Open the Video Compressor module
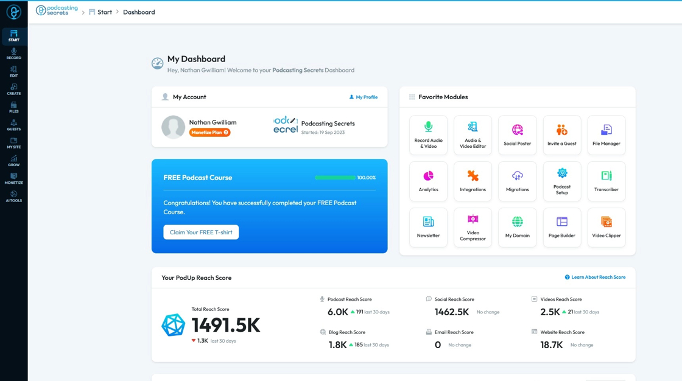 point(473,228)
